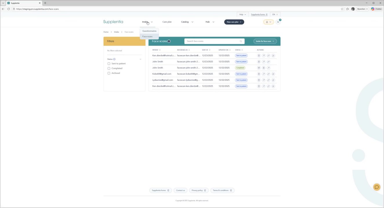Enable the Sent to patient filter

click(x=109, y=64)
